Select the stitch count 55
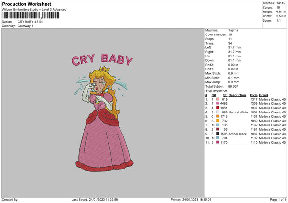The height and width of the screenshot is (203, 288). click(x=226, y=130)
